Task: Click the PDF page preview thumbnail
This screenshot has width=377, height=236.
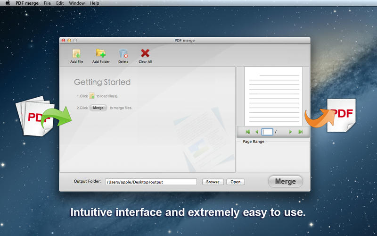Action: [x=273, y=96]
